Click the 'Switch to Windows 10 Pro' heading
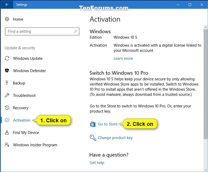 click(x=119, y=73)
